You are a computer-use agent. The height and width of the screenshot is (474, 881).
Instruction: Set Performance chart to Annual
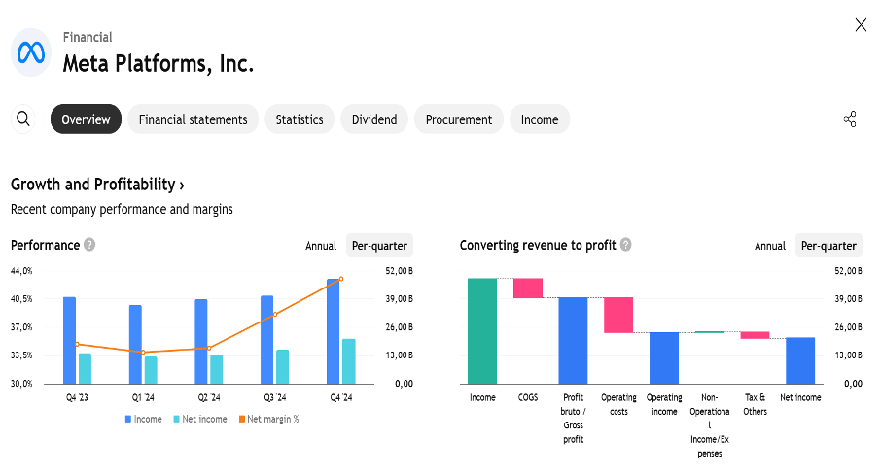point(321,246)
